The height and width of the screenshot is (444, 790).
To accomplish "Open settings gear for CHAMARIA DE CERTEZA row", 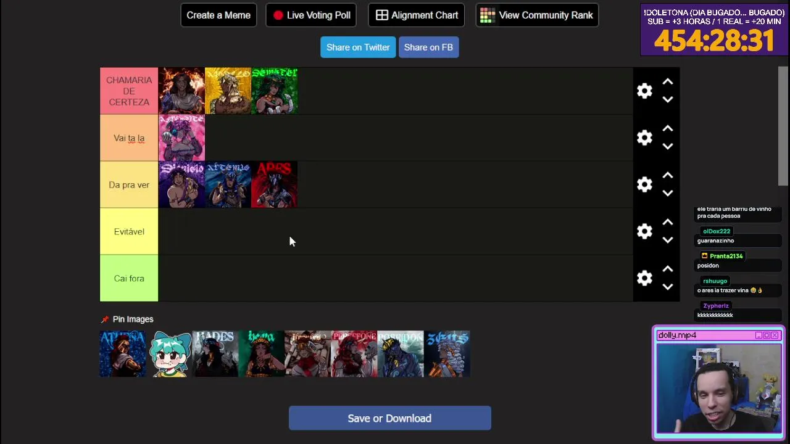I will click(x=644, y=91).
